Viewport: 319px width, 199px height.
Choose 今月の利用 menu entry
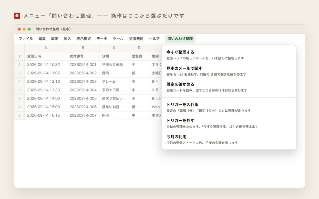pos(229,140)
